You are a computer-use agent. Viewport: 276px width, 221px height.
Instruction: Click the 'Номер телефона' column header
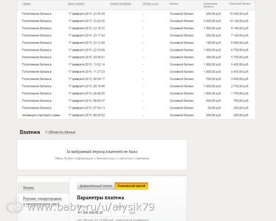click(x=120, y=3)
